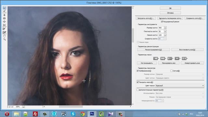Select the Forward Warp tool
Image resolution: width=208 pixels, height=117 pixels.
pos(4,8)
